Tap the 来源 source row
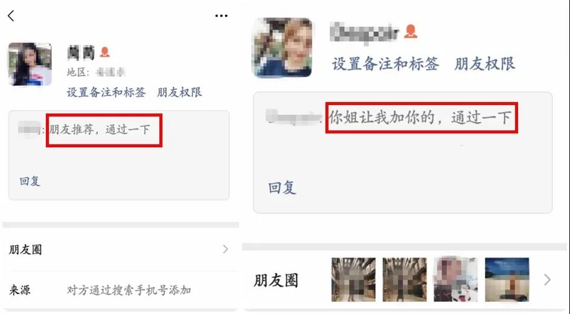Screen dimensions: 570x314 click(120, 290)
